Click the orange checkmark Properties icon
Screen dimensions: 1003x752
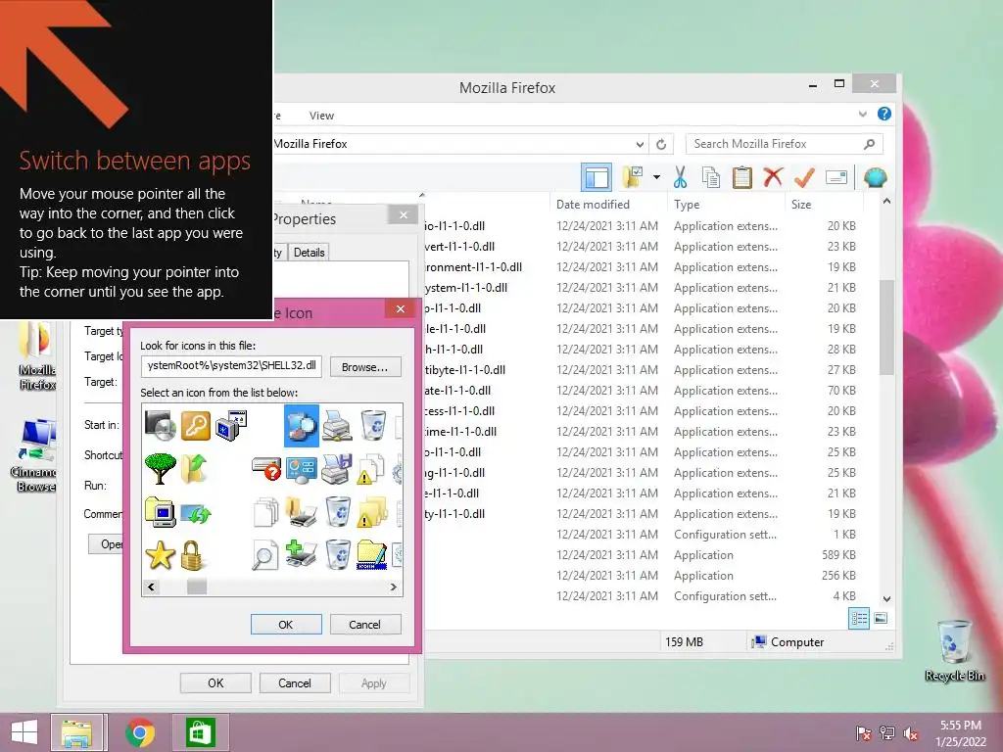pyautogui.click(x=804, y=177)
